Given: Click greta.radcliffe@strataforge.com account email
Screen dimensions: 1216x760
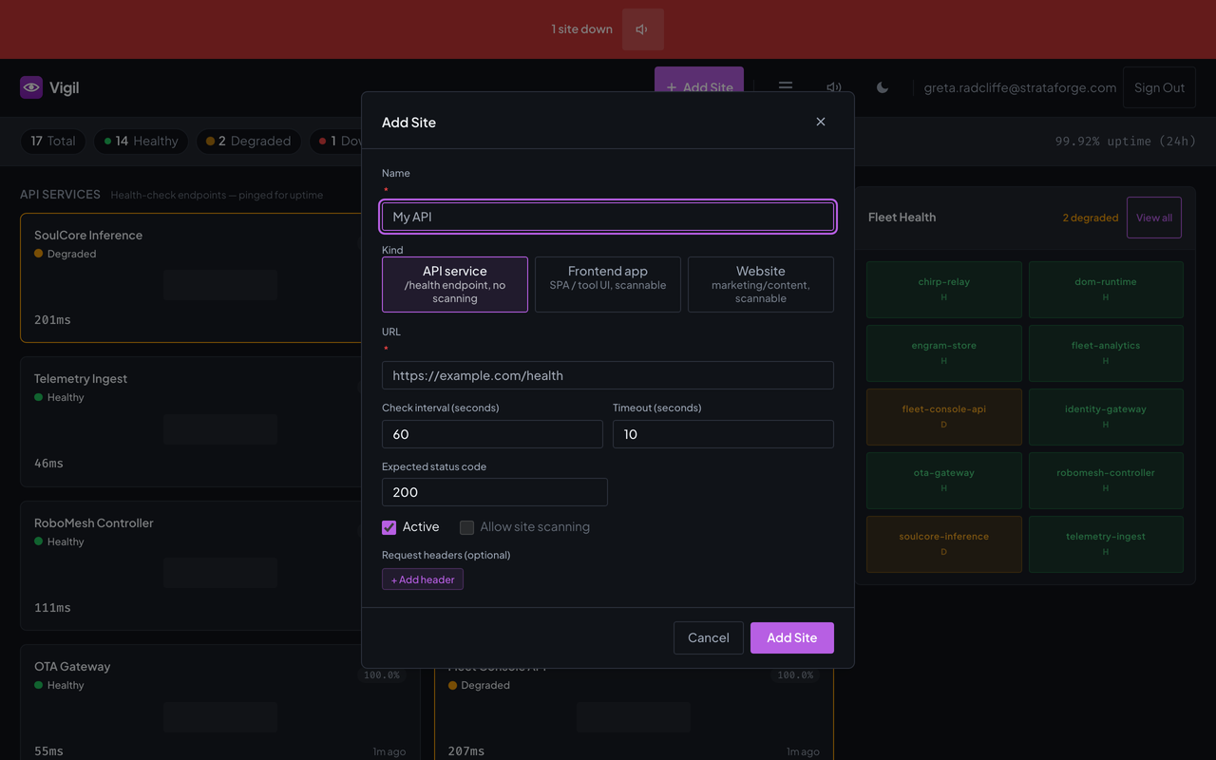Looking at the screenshot, I should click(x=1020, y=87).
